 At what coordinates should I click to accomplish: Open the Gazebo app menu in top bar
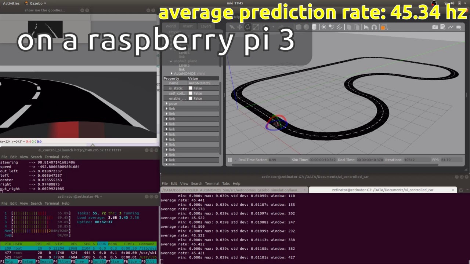click(35, 3)
